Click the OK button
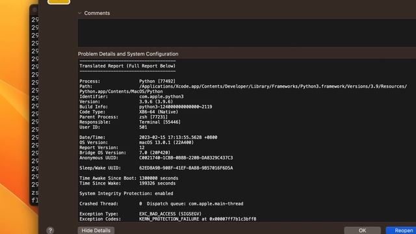 tap(363, 230)
